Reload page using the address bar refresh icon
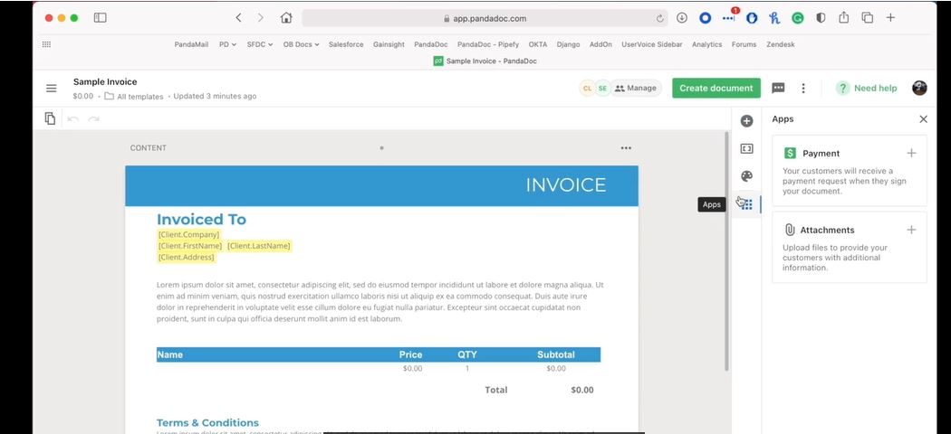 [660, 19]
